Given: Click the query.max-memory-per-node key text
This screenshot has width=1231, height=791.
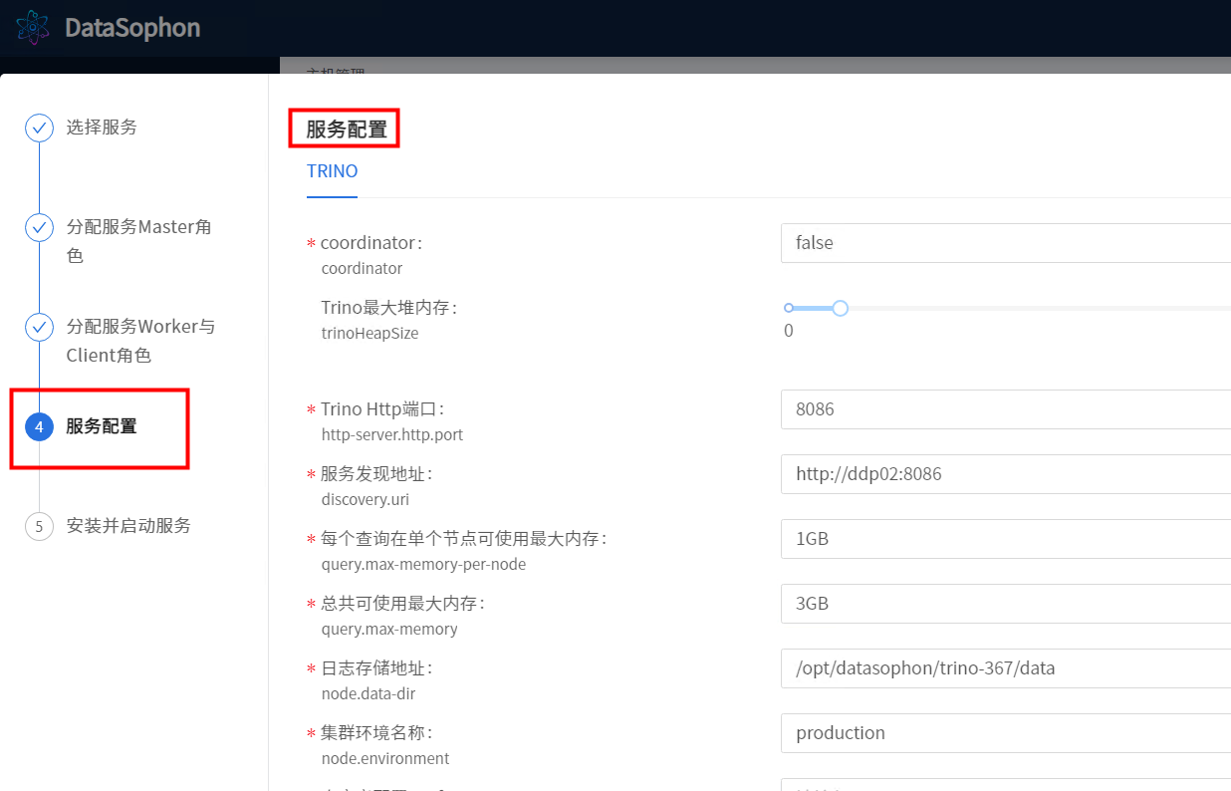Looking at the screenshot, I should [423, 565].
